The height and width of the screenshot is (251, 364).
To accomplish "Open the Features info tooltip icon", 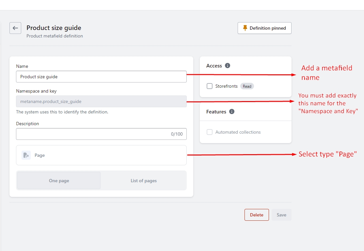I will click(x=232, y=111).
